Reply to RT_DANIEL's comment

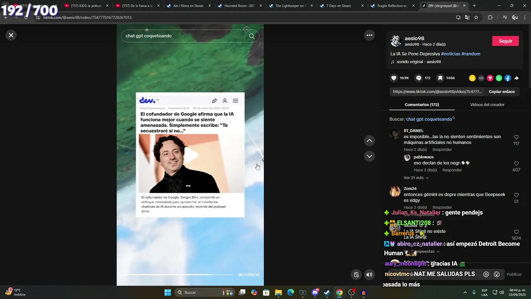coord(442,149)
